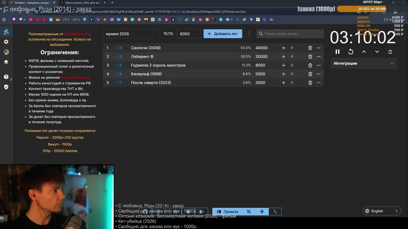Open more options for Годзилла 2
The width and height of the screenshot is (408, 229).
(x=319, y=65)
